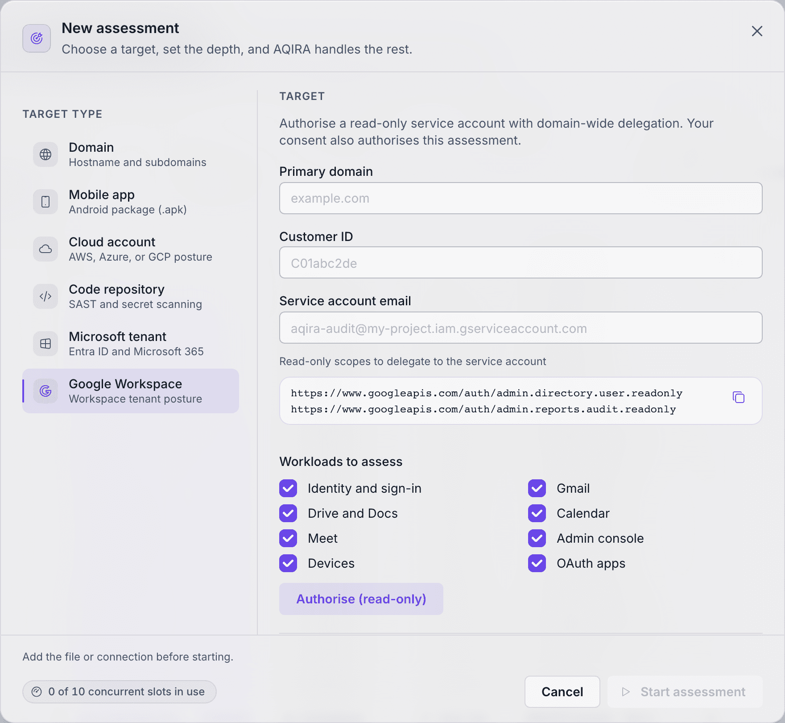Select the Mobile app target type
The width and height of the screenshot is (785, 723).
pyautogui.click(x=131, y=202)
